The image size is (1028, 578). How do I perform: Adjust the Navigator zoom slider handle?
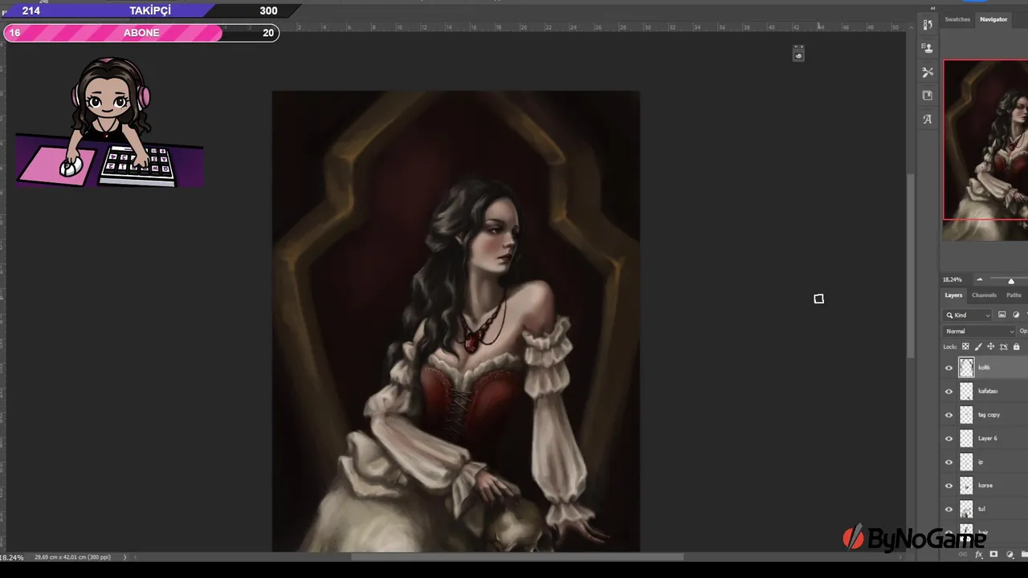pyautogui.click(x=1011, y=280)
